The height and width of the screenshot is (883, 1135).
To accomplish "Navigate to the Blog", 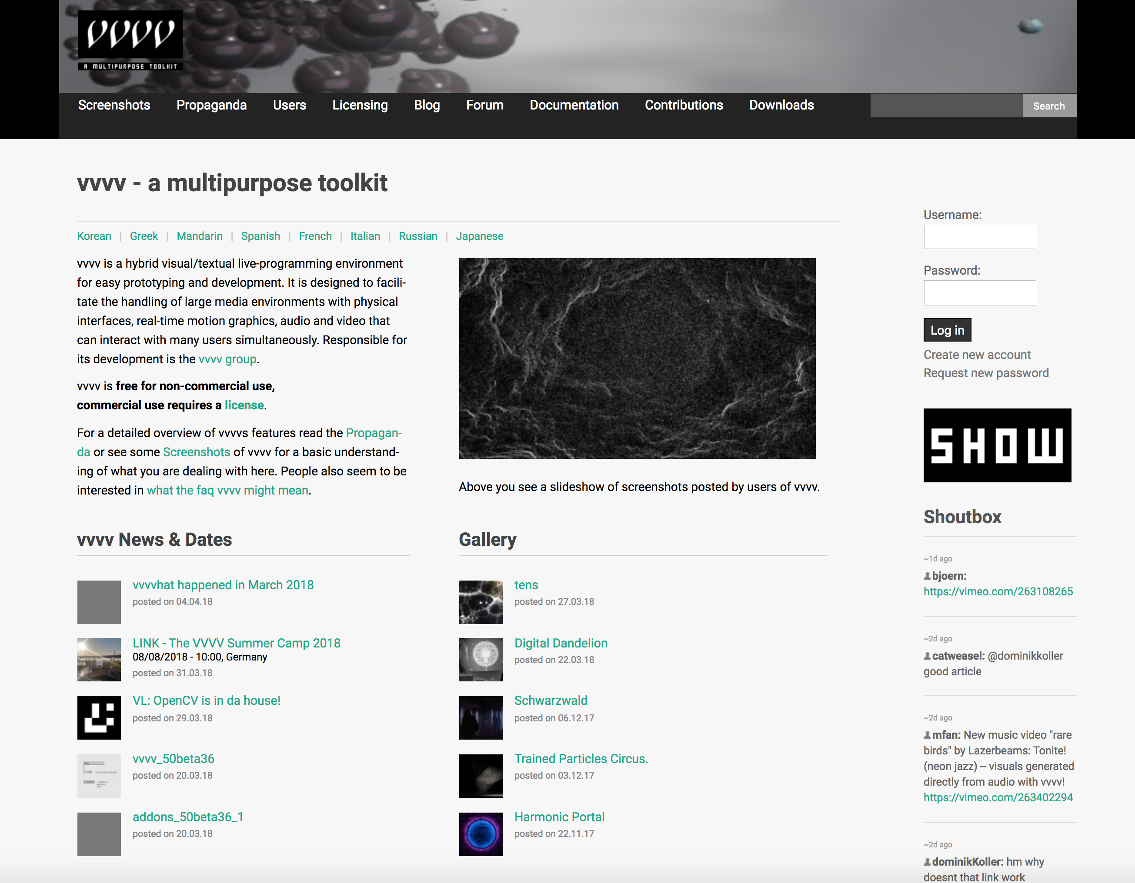I will (x=427, y=105).
